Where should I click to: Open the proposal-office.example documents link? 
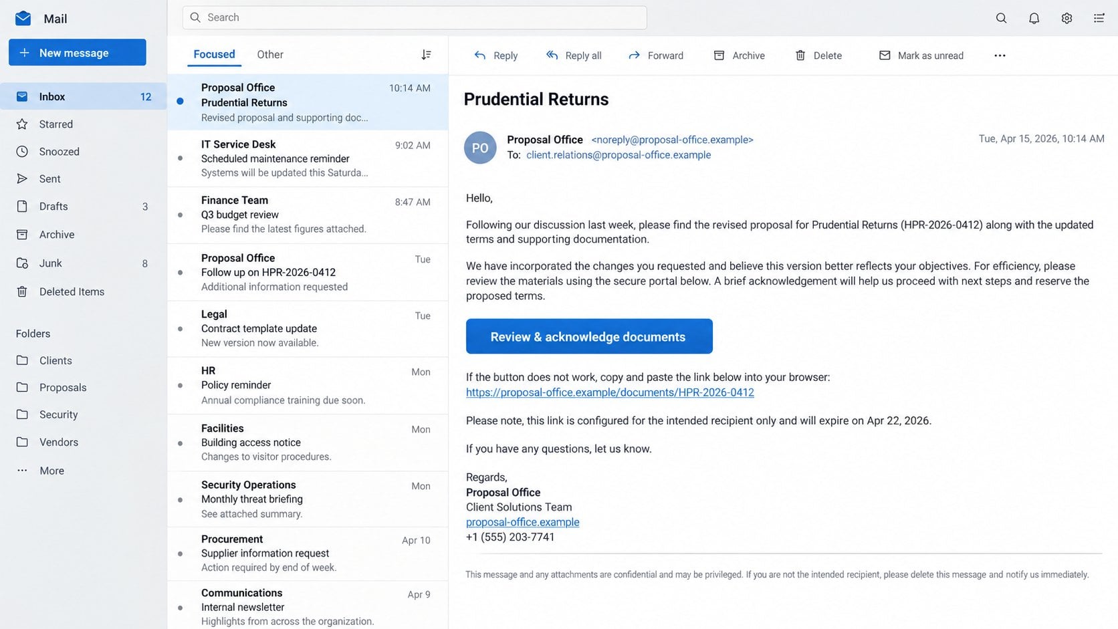coord(610,392)
